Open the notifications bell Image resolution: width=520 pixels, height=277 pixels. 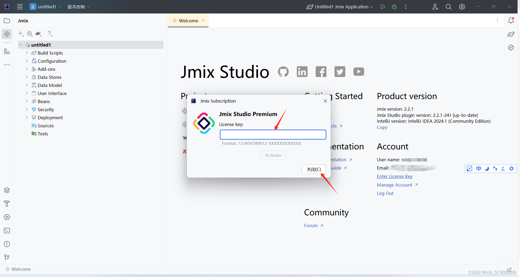[x=511, y=20]
